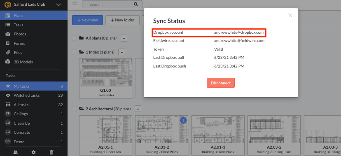Open the All plans folder dropdown arrow

click(x=124, y=38)
